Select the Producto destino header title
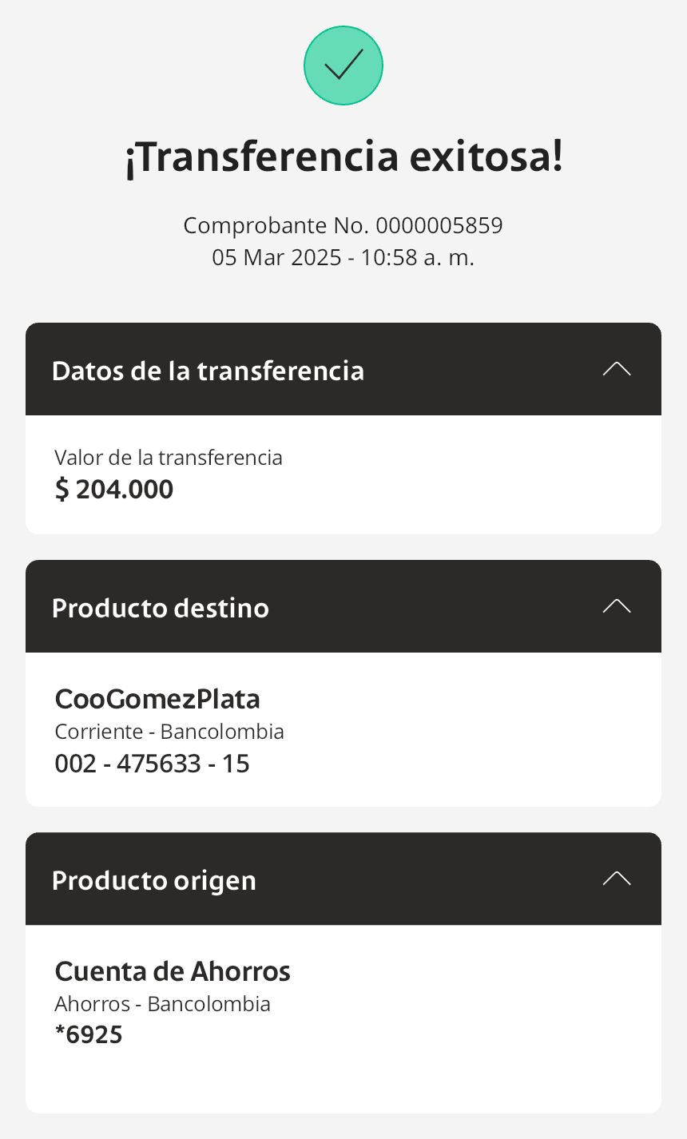The height and width of the screenshot is (1139, 687). (160, 608)
